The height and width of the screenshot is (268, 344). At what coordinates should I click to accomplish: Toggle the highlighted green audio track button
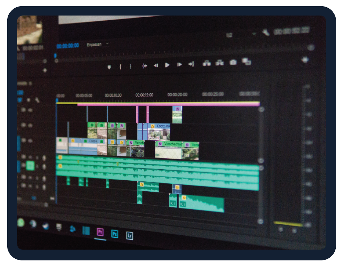(30, 166)
